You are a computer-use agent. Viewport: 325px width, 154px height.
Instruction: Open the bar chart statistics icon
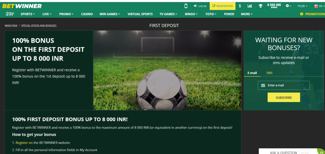coord(250,6)
